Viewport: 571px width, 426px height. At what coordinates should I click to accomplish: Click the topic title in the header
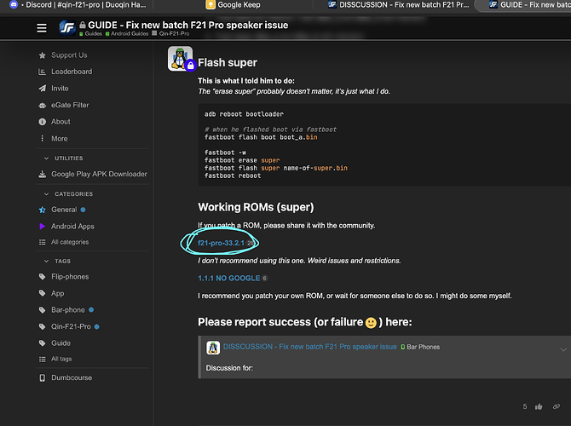[187, 25]
